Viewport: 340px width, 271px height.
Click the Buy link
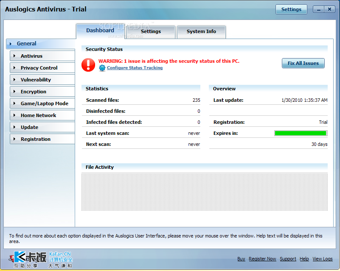tap(241, 259)
